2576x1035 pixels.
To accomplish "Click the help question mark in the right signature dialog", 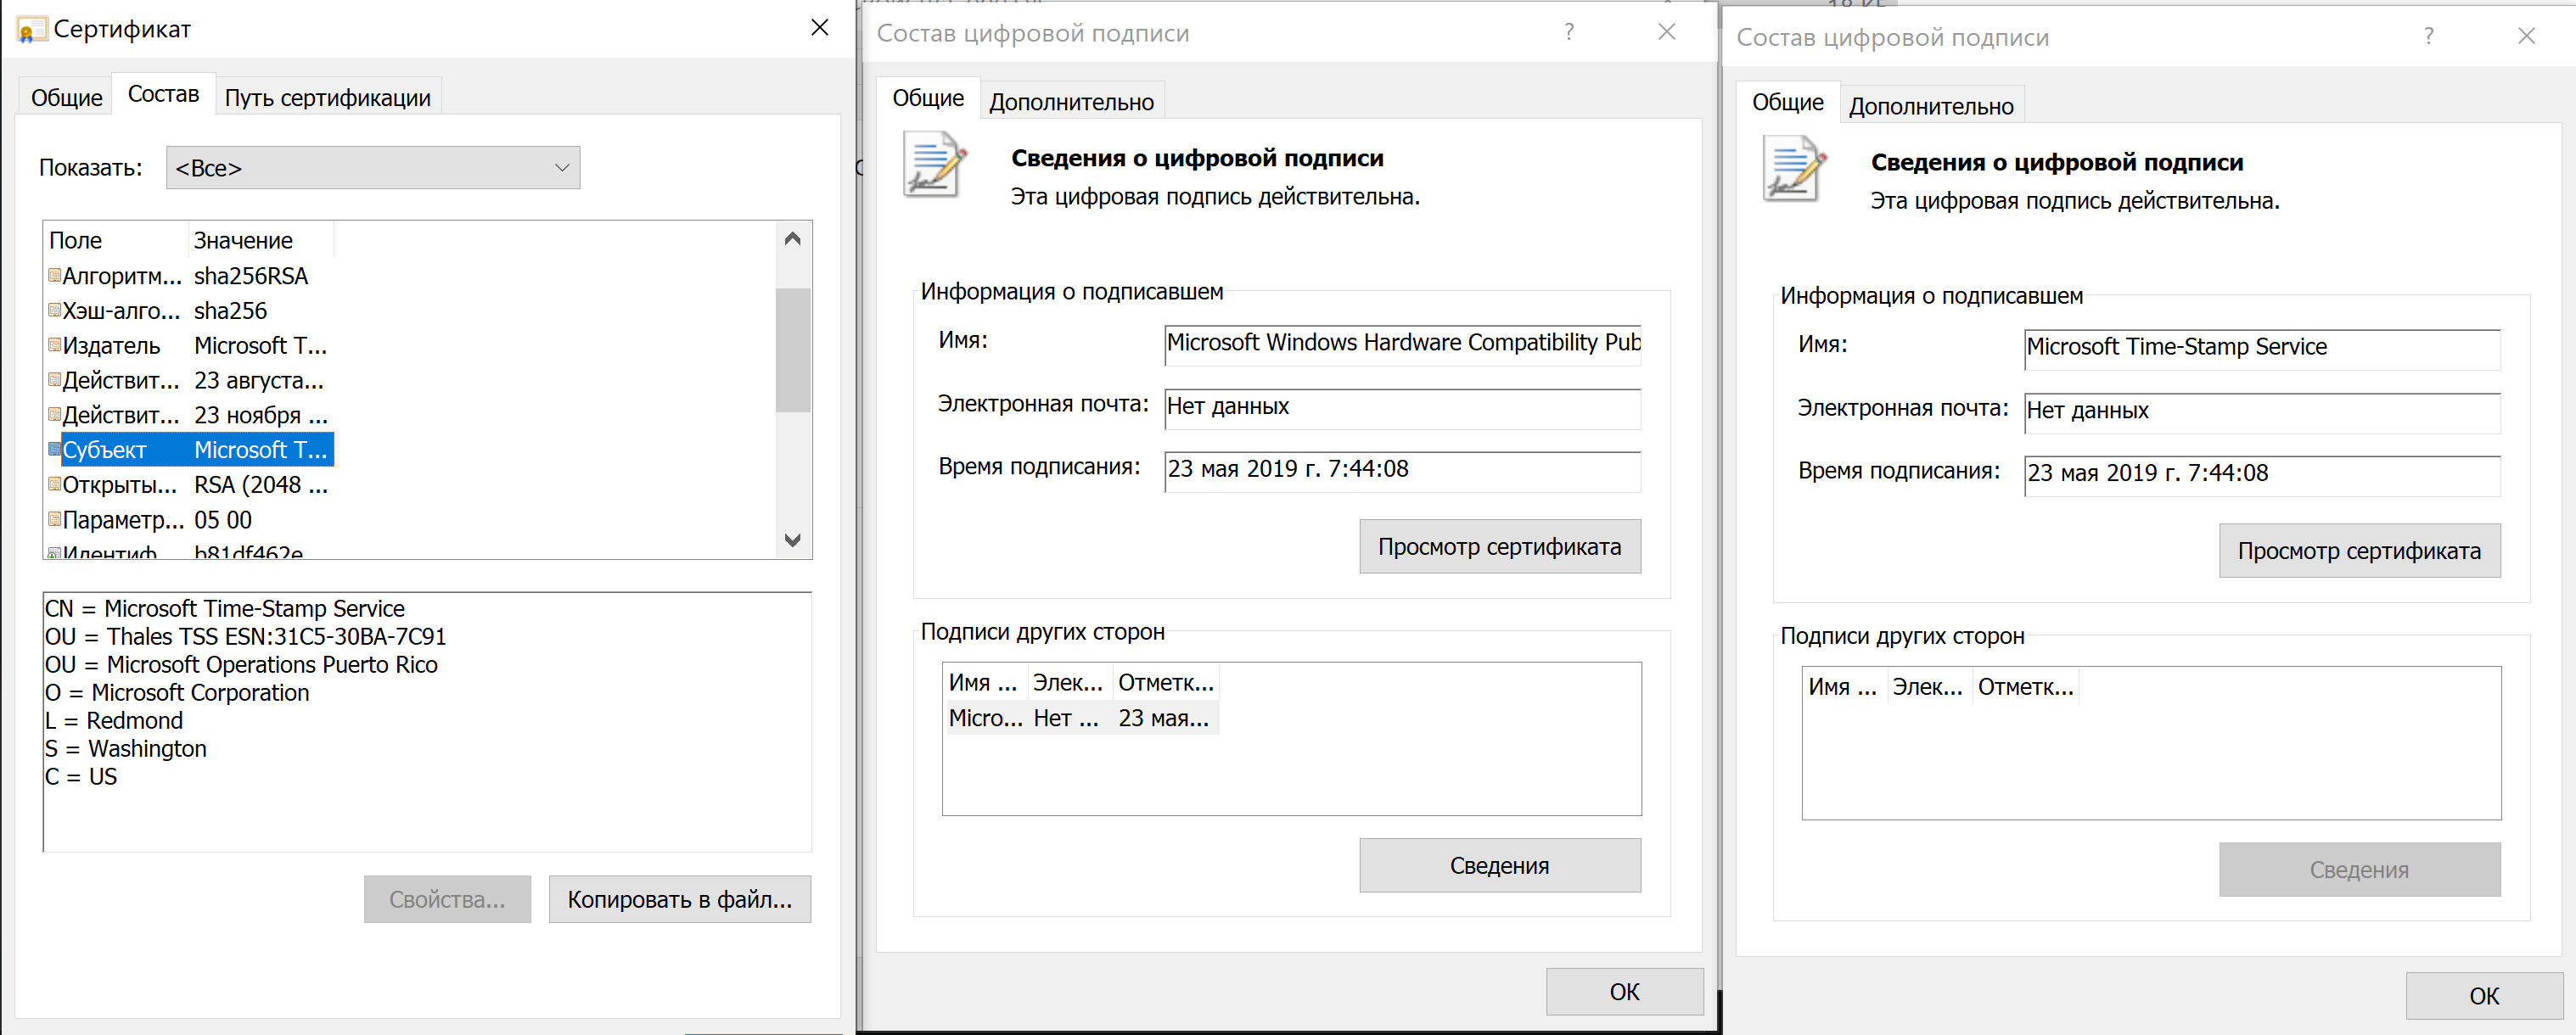I will (2429, 36).
